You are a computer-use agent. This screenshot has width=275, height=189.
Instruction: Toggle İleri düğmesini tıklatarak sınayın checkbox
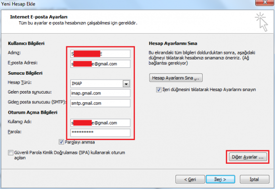click(159, 90)
